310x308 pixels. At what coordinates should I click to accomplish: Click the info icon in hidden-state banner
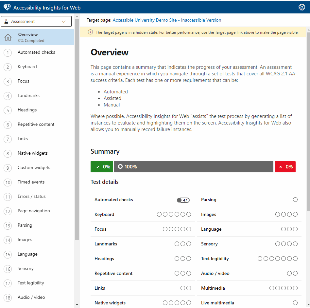click(90, 32)
